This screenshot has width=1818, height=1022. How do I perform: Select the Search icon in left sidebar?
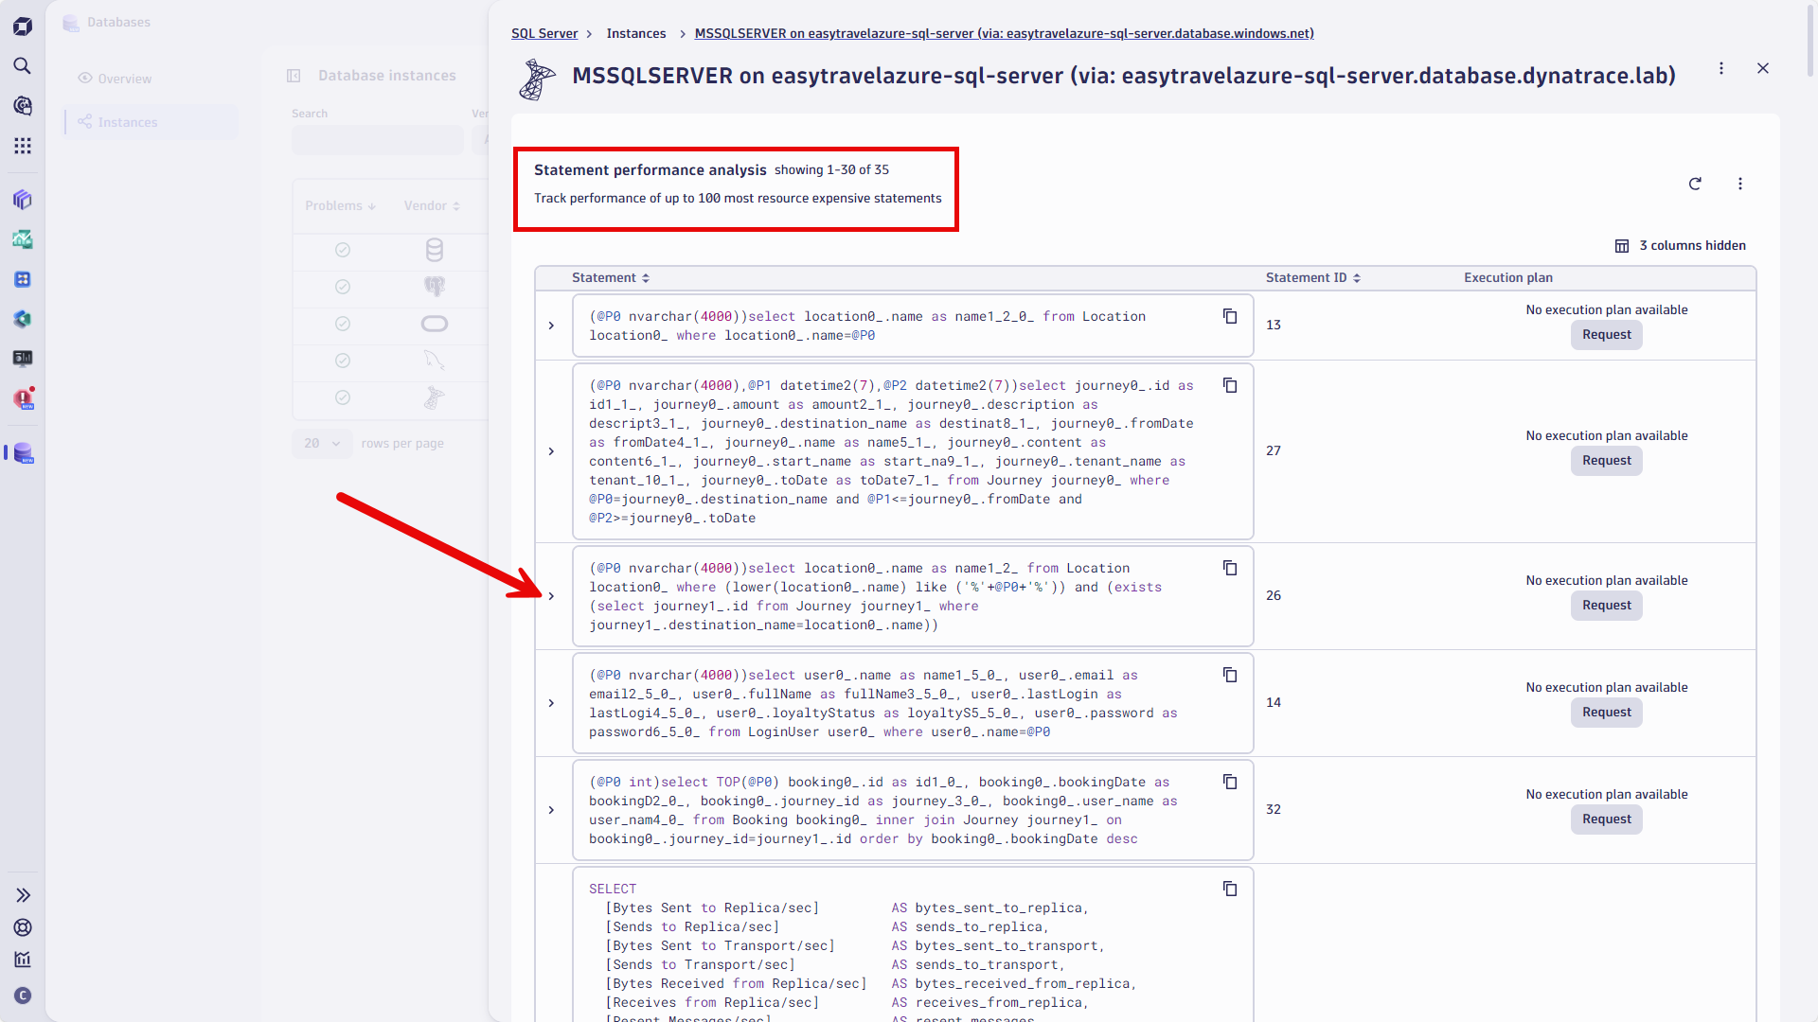[22, 66]
